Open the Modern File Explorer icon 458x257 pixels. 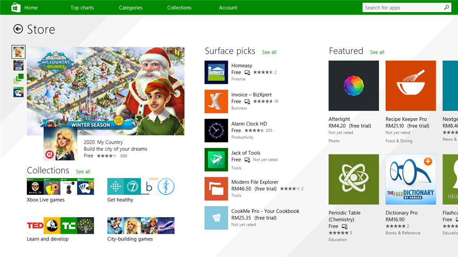tap(216, 189)
